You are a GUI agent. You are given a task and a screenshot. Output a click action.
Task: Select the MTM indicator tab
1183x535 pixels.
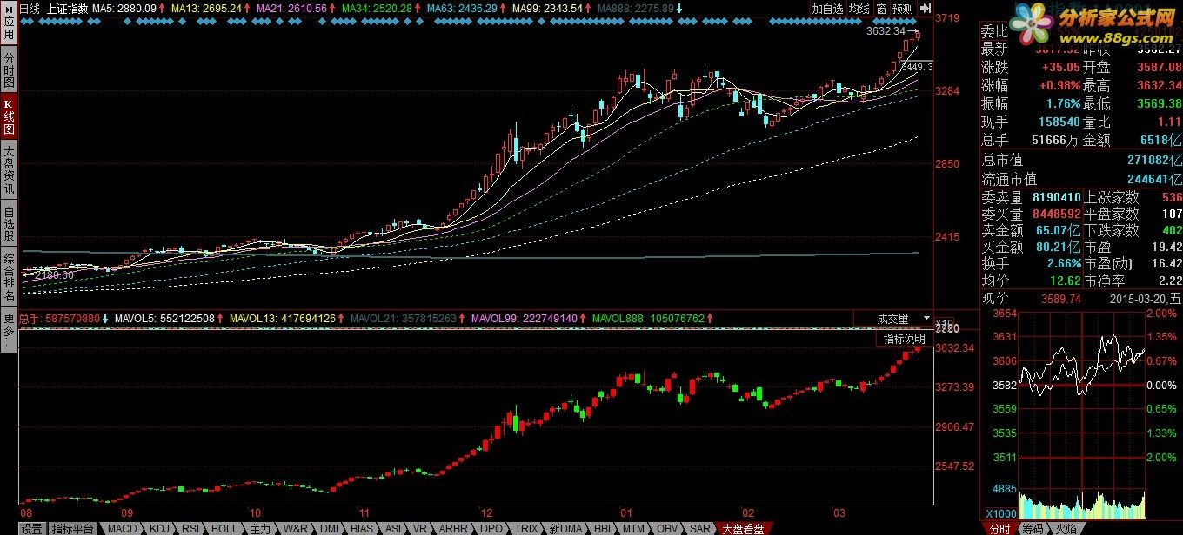click(x=634, y=528)
